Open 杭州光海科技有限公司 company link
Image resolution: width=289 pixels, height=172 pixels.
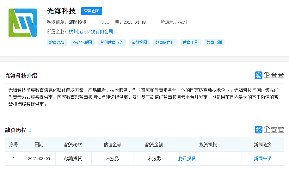(91, 32)
